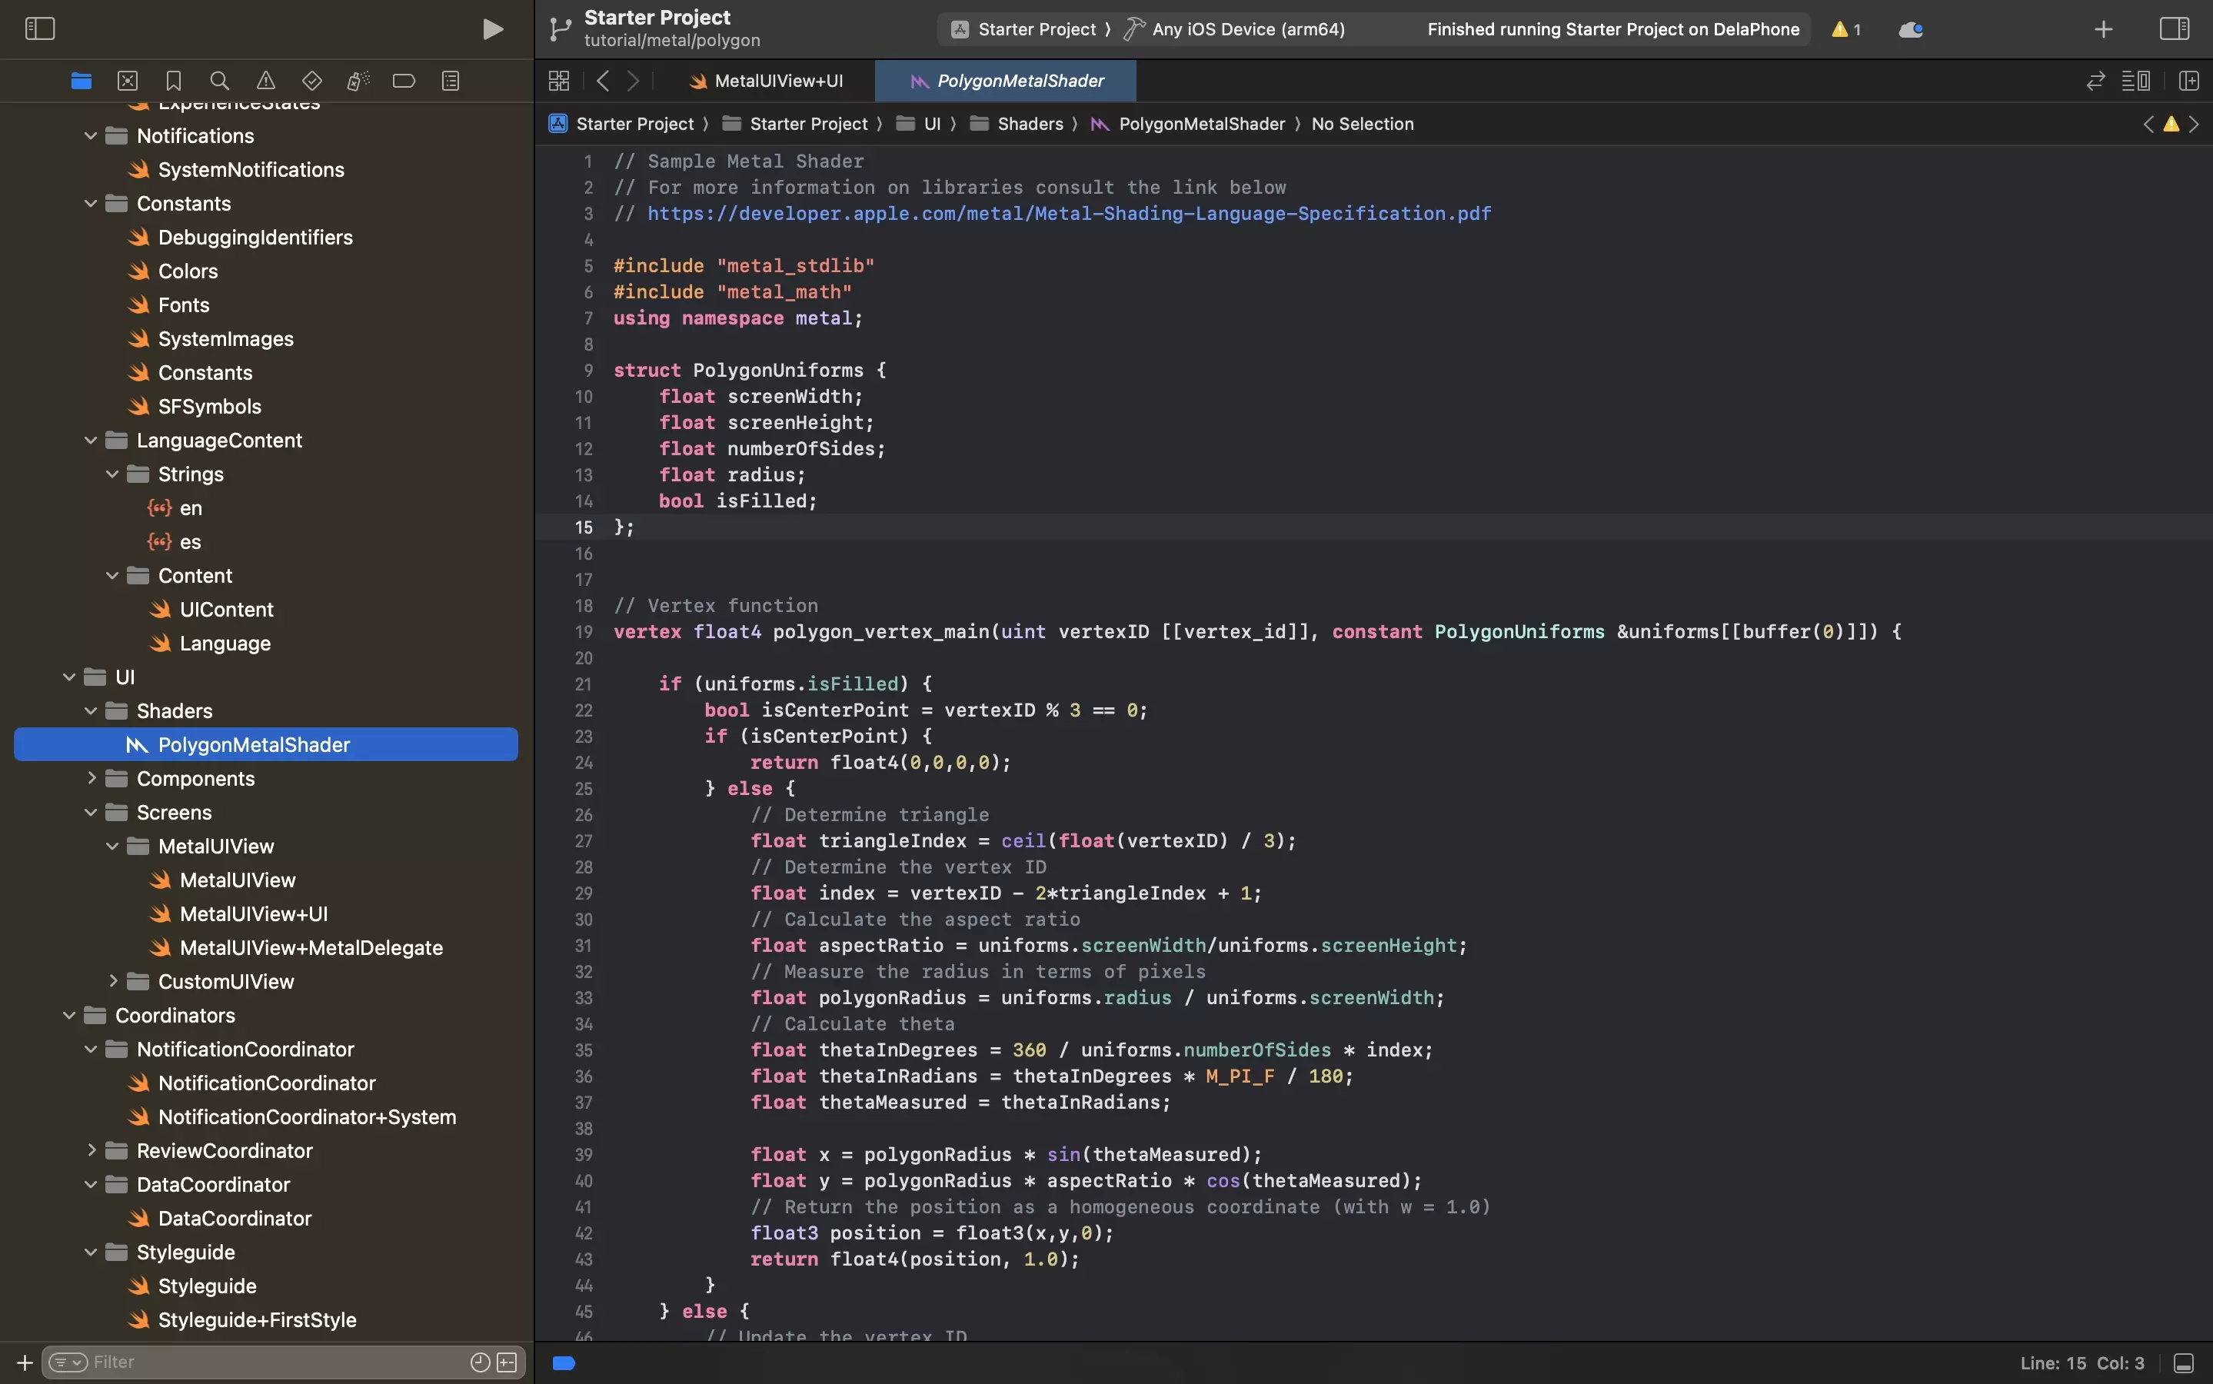Select the bookmark icon in toolbar
2213x1384 pixels.
pyautogui.click(x=172, y=82)
